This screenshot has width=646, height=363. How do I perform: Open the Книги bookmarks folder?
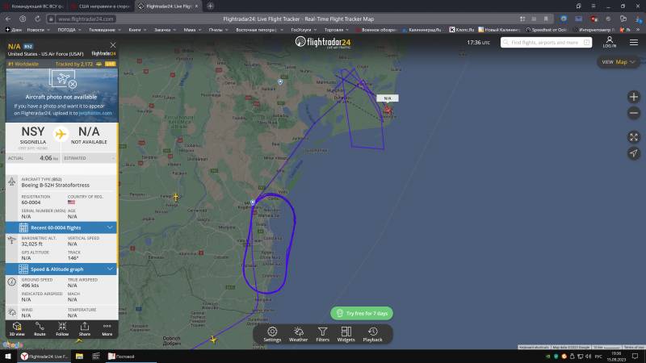point(137,30)
